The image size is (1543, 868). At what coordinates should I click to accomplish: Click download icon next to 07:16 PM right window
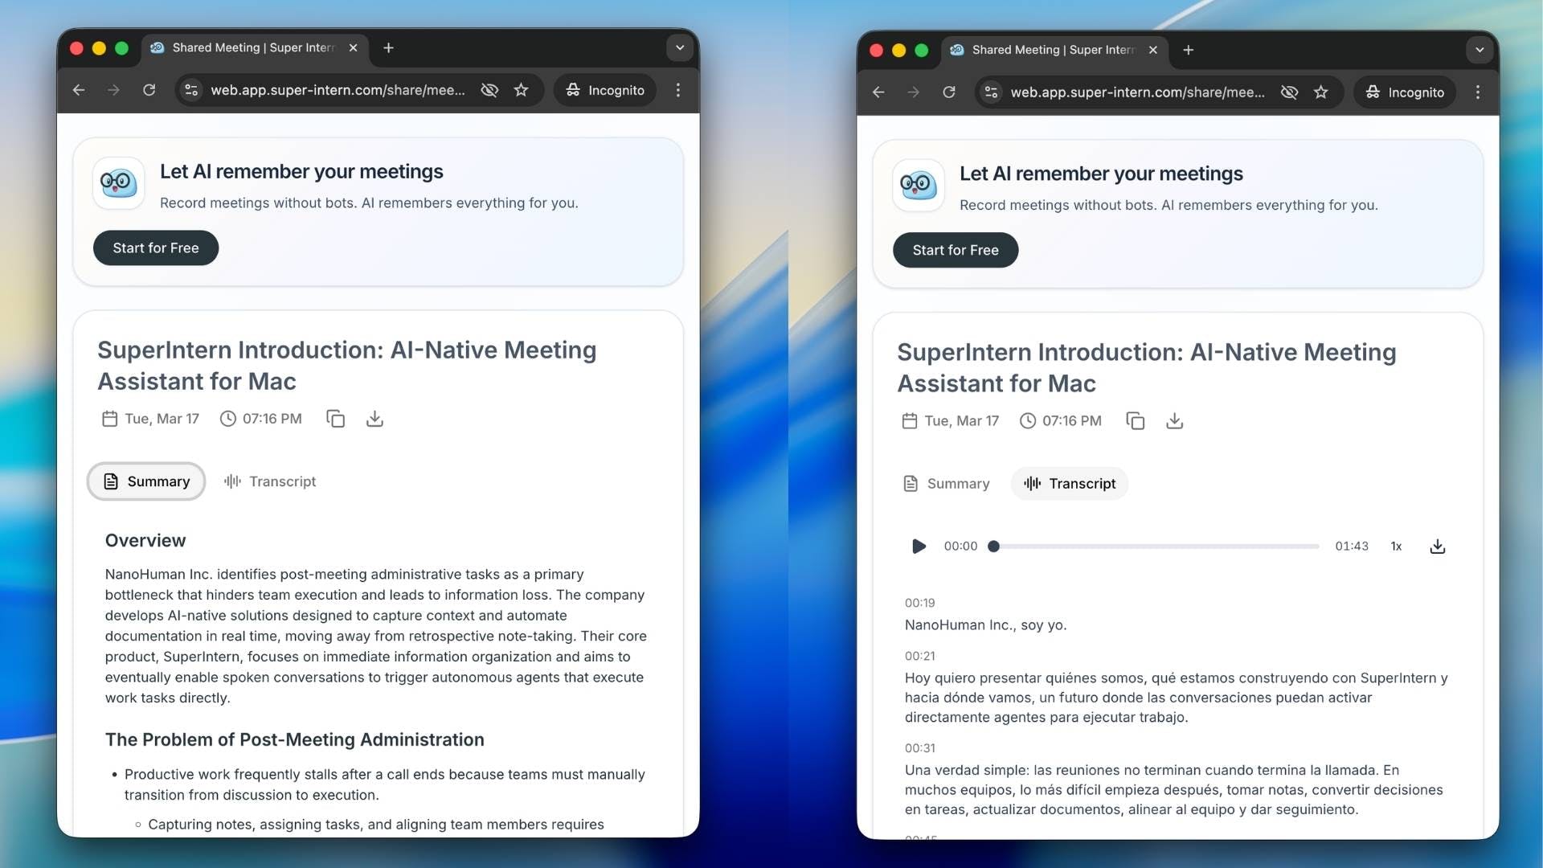point(1174,421)
